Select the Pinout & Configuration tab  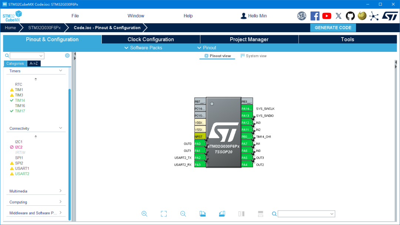pos(52,39)
